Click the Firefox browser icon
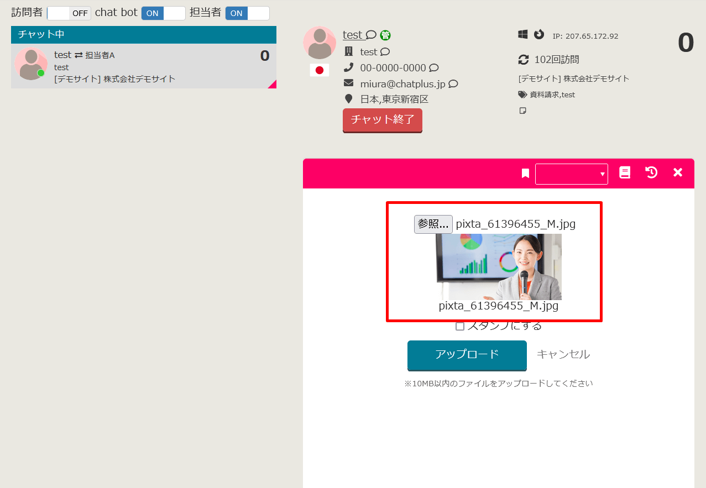The image size is (706, 488). pyautogui.click(x=539, y=34)
